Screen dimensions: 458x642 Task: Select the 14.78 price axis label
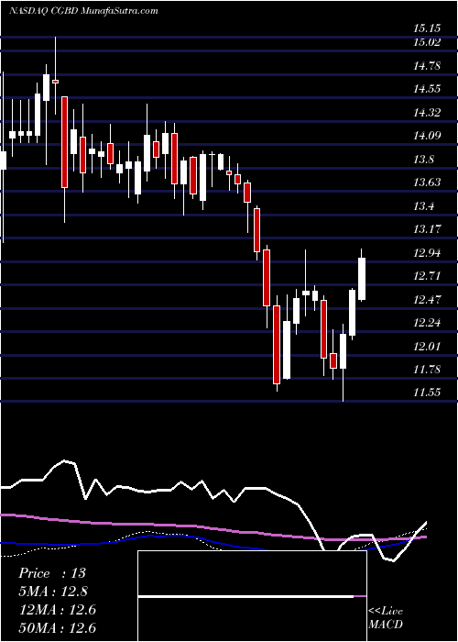(x=427, y=65)
